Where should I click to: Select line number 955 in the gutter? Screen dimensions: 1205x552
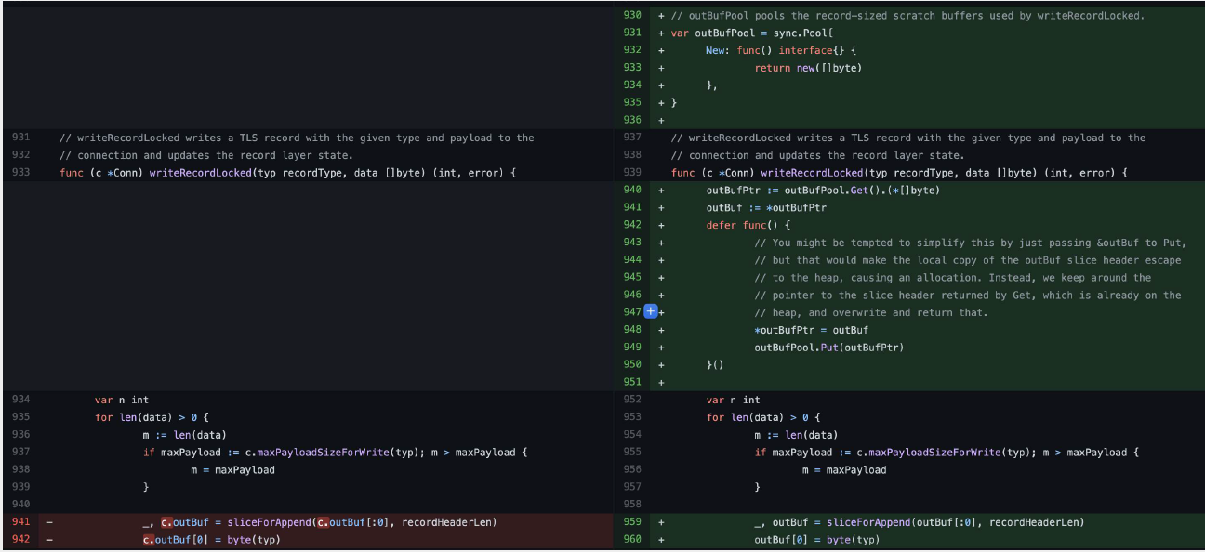click(632, 453)
